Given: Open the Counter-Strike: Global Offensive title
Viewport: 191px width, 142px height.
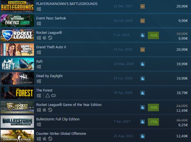Looking at the screenshot, I should pos(61,134).
